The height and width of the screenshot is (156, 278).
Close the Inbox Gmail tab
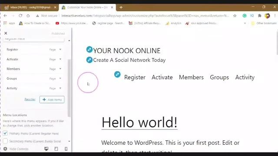pos(55,7)
